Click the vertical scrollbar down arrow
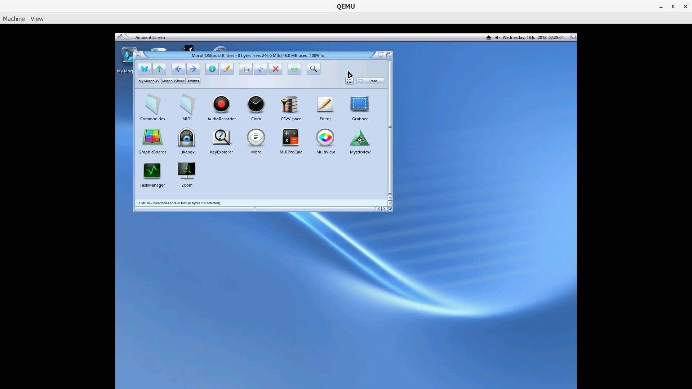The image size is (692, 389). pos(390,203)
